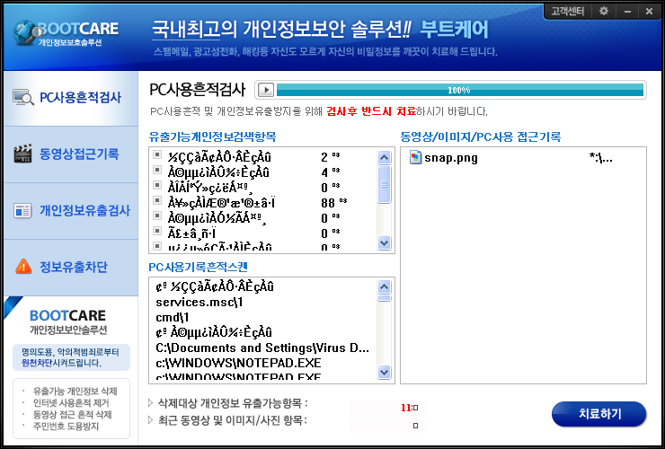
Task: Click the 동영상 접근 흔적 삭제 bullet text
Action: coord(72,414)
